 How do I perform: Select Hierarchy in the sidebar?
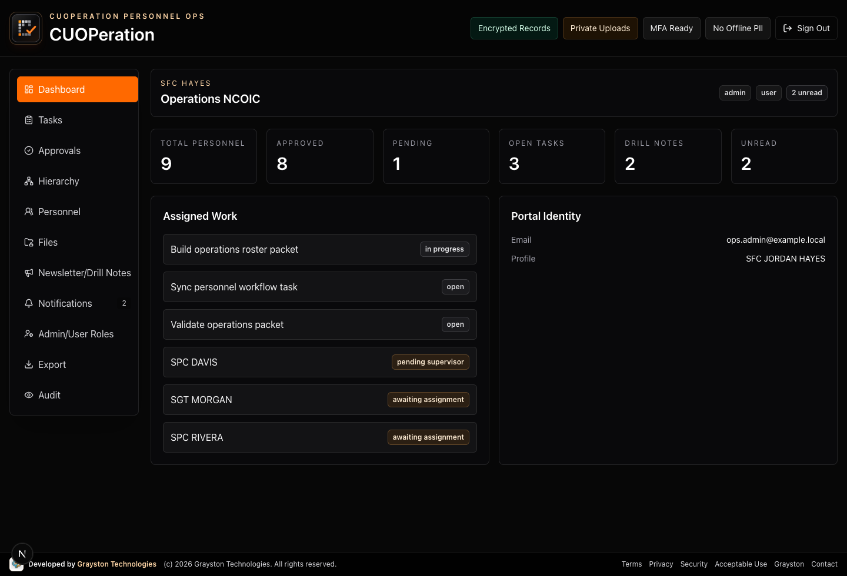point(78,181)
